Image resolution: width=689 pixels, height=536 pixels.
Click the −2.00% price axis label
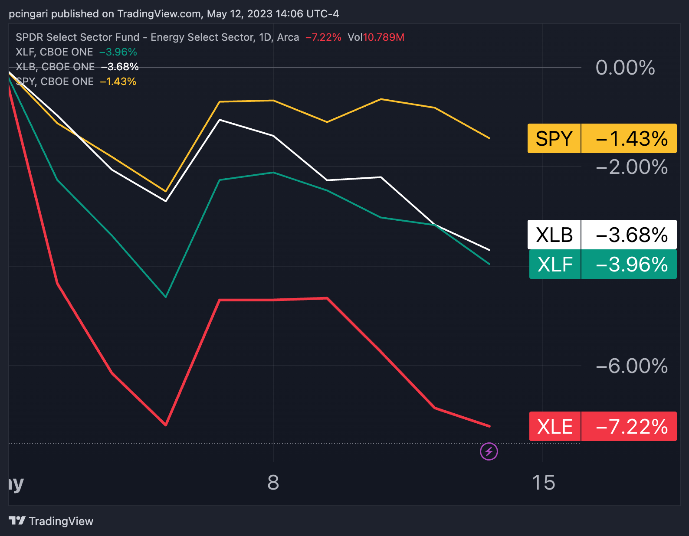(632, 167)
